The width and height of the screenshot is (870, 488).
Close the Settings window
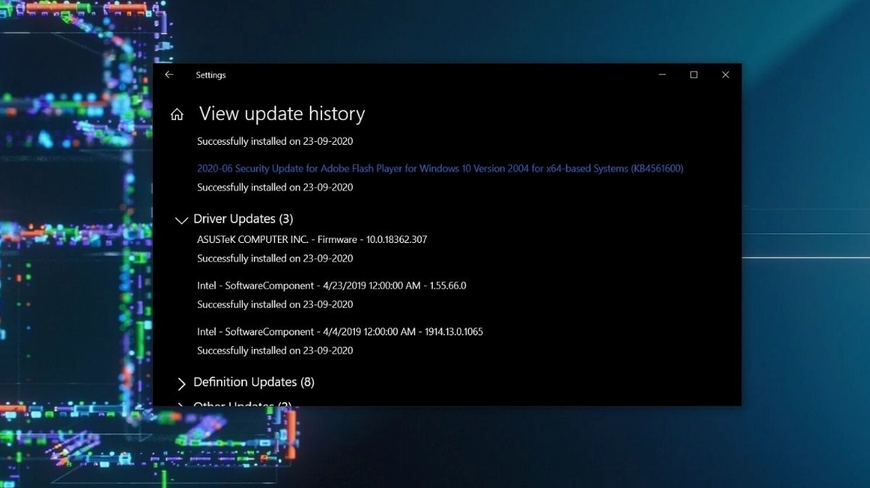(x=725, y=75)
